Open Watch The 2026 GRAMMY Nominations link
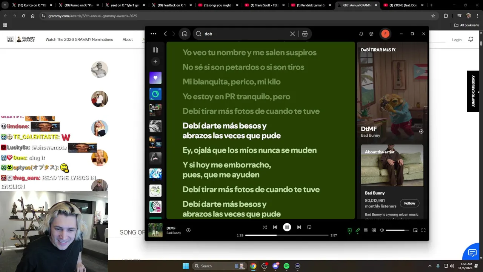Viewport: 483px width, 272px height. click(79, 39)
